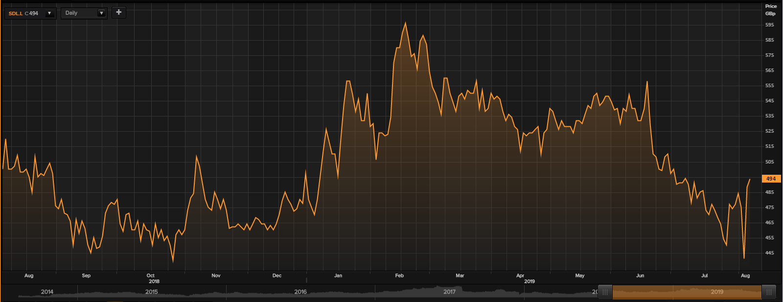The image size is (783, 302).
Task: Click the Sep month label on time axis
Action: [86, 276]
